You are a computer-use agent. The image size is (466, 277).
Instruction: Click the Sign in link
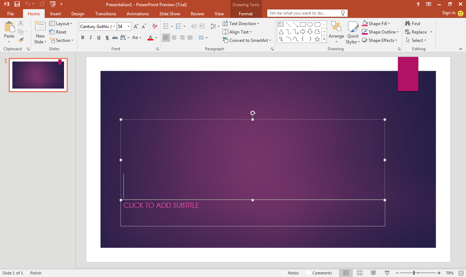click(x=449, y=13)
